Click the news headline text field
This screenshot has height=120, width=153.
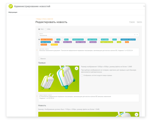[88, 52]
